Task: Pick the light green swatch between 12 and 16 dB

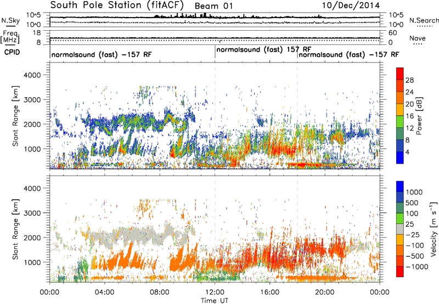Action: tap(400, 122)
